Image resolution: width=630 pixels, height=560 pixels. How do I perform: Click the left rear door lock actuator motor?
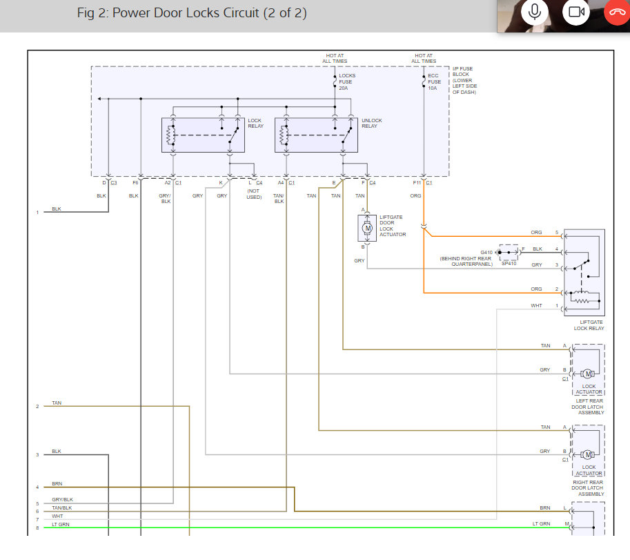[x=588, y=374]
